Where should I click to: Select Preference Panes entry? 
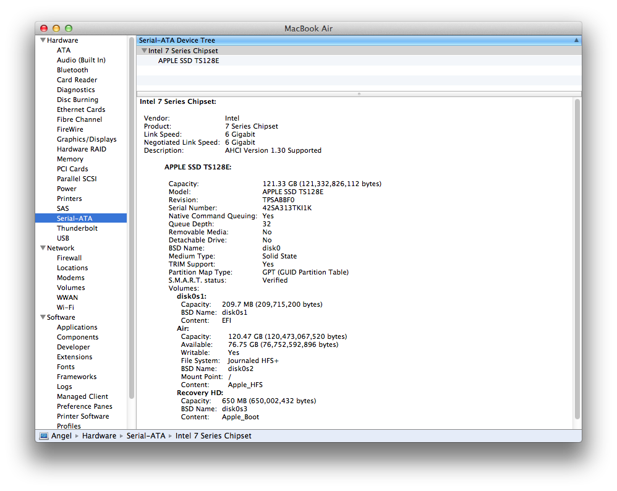[85, 406]
